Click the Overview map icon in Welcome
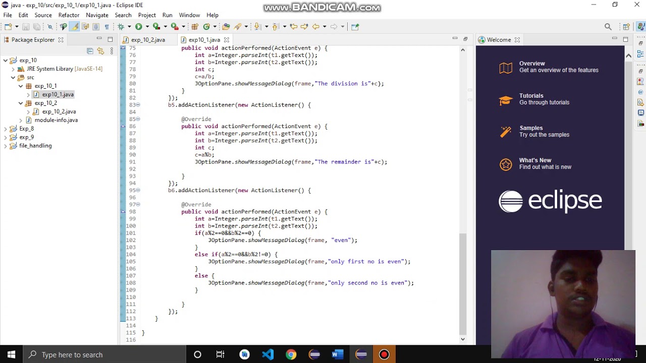The width and height of the screenshot is (646, 363). tap(506, 68)
